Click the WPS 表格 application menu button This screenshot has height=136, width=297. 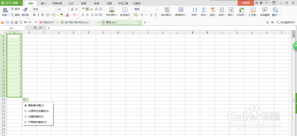pyautogui.click(x=11, y=3)
